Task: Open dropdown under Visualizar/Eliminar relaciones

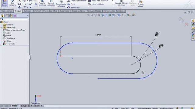Action: click(121, 8)
